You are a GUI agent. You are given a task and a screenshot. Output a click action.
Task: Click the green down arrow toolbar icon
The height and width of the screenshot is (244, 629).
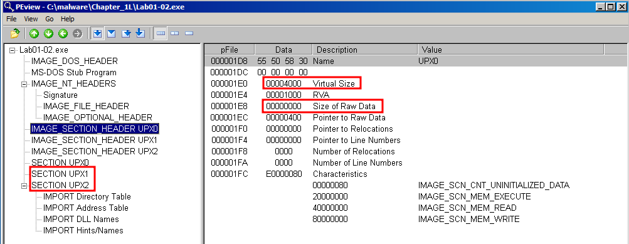click(x=48, y=34)
